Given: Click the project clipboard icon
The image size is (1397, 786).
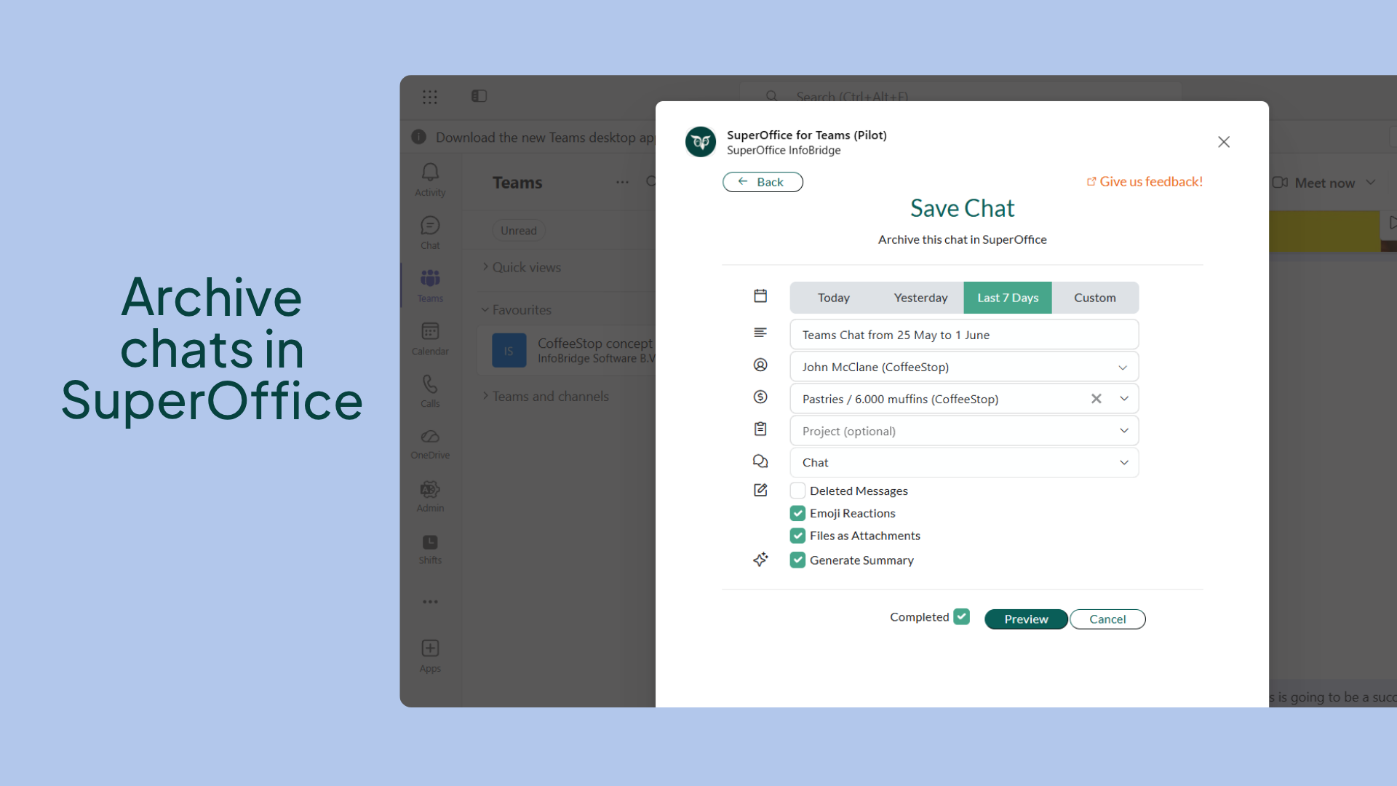Looking at the screenshot, I should point(760,429).
